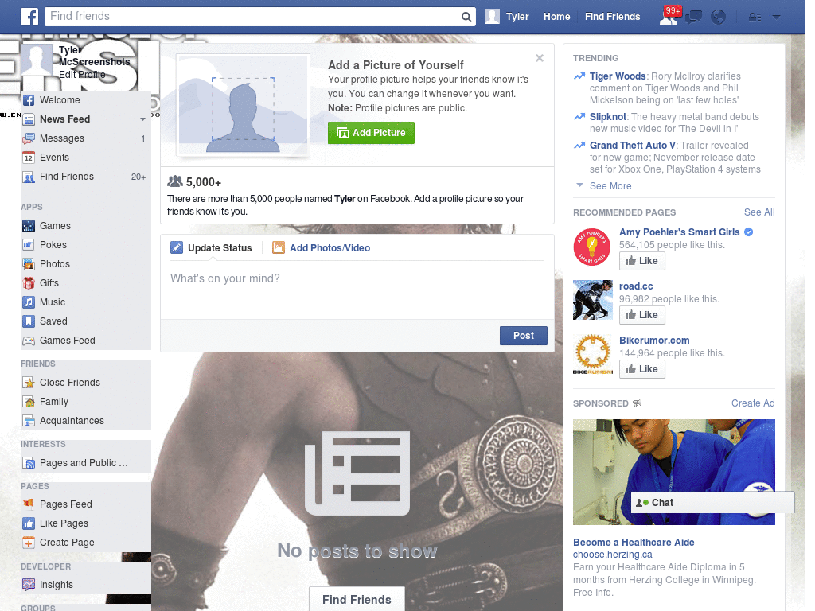This screenshot has height=611, width=815.
Task: Click the Games app icon
Action: 29,226
